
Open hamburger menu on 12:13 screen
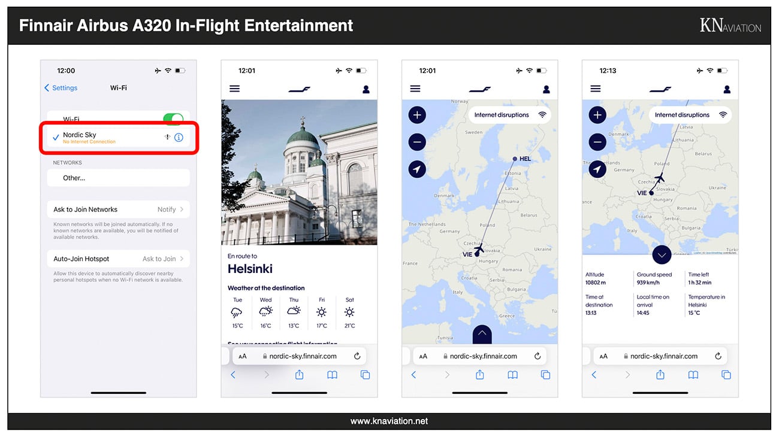(596, 89)
